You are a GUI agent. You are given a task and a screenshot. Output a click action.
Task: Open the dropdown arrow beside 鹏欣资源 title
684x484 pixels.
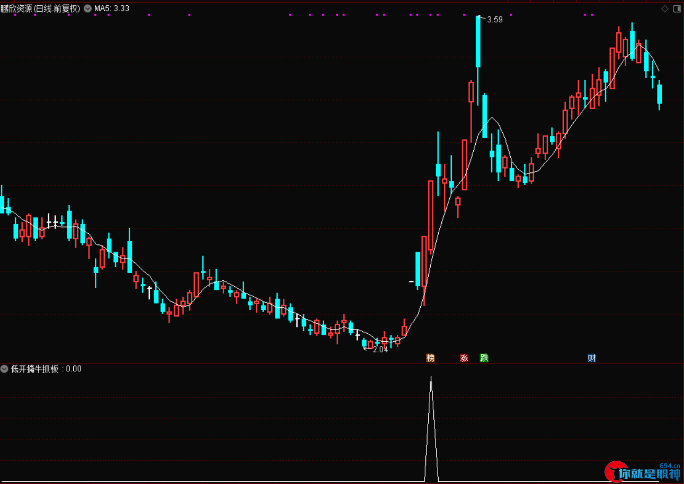[x=87, y=8]
